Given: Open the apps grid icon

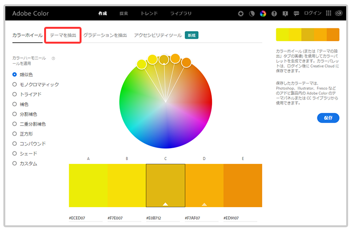Looking at the screenshot, I should pyautogui.click(x=328, y=13).
